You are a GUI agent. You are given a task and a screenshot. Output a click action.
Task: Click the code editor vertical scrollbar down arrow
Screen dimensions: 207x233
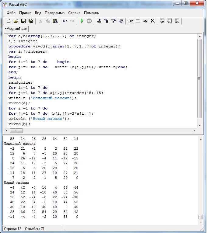[200, 125]
